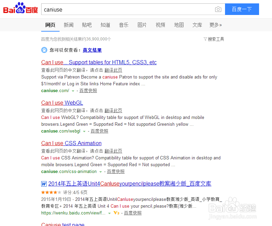Open camera image search icon
Viewport: 272px width, 226px height.
point(218,9)
